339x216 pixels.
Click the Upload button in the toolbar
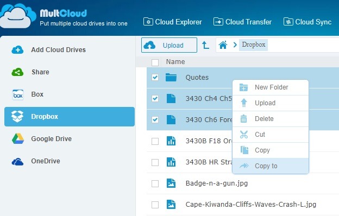169,45
